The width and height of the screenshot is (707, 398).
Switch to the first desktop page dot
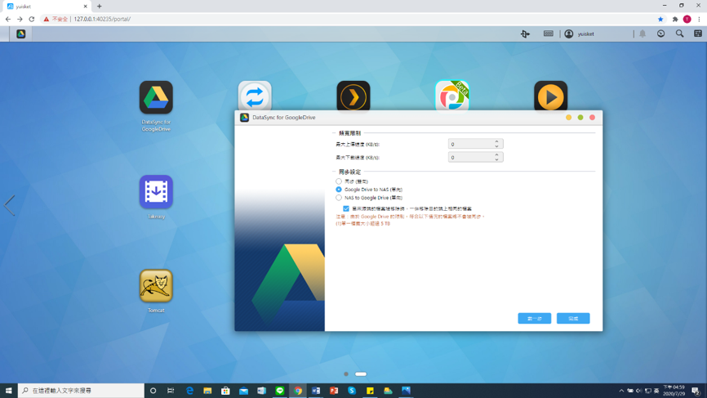[x=346, y=374]
